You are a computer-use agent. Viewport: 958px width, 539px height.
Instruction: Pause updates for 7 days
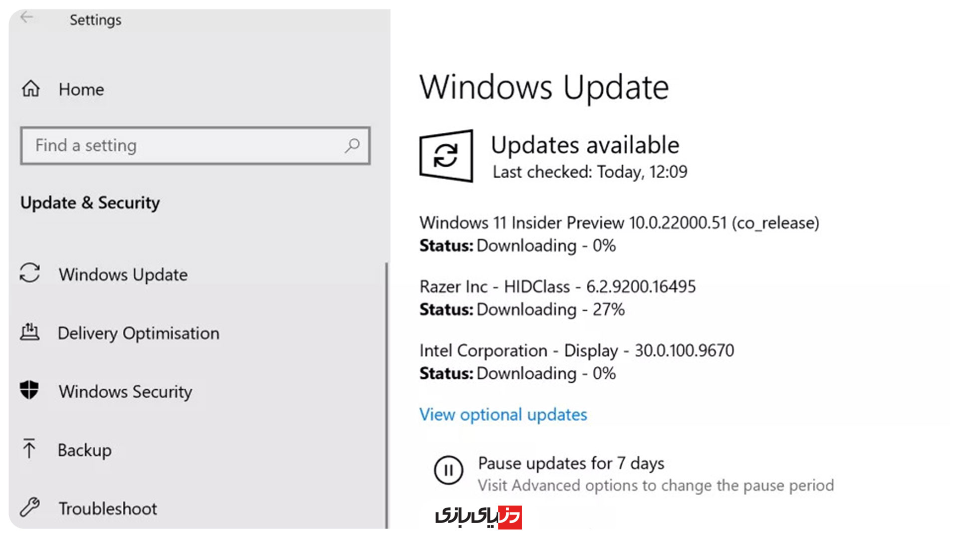point(571,463)
